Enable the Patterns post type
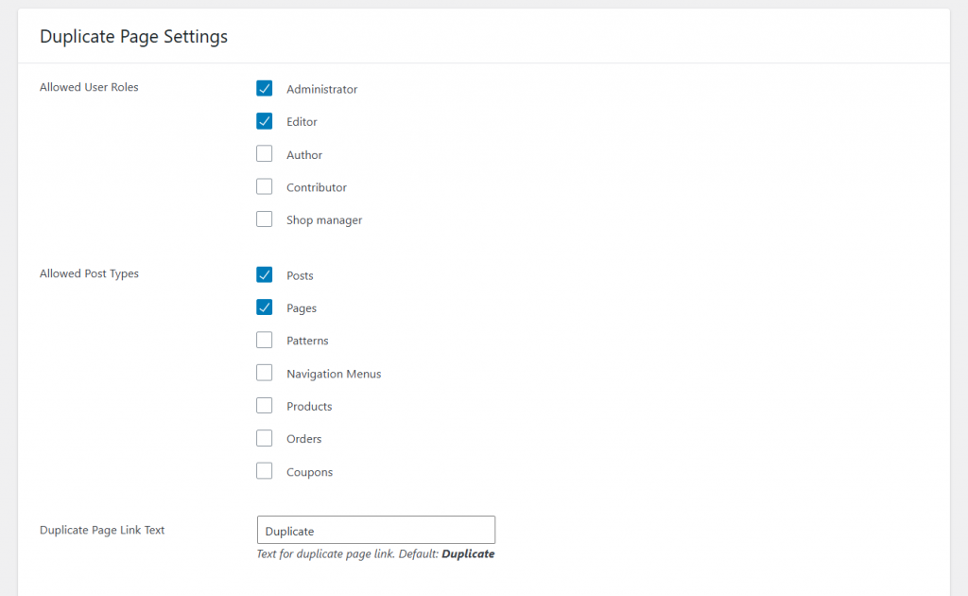The height and width of the screenshot is (596, 968). (264, 340)
